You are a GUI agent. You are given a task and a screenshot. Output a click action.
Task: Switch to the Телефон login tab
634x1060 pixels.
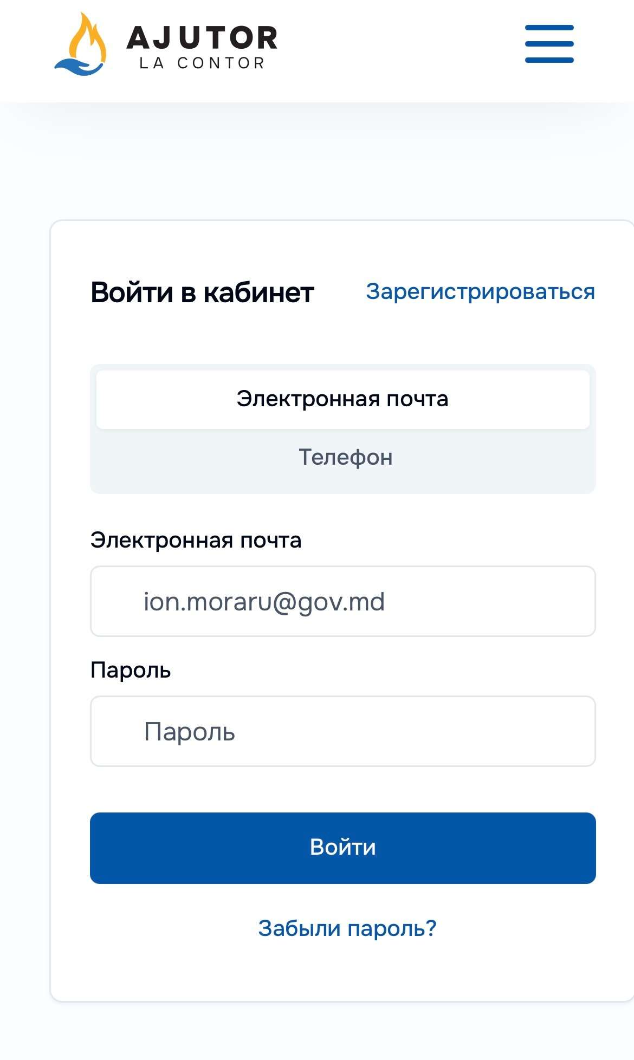point(345,458)
